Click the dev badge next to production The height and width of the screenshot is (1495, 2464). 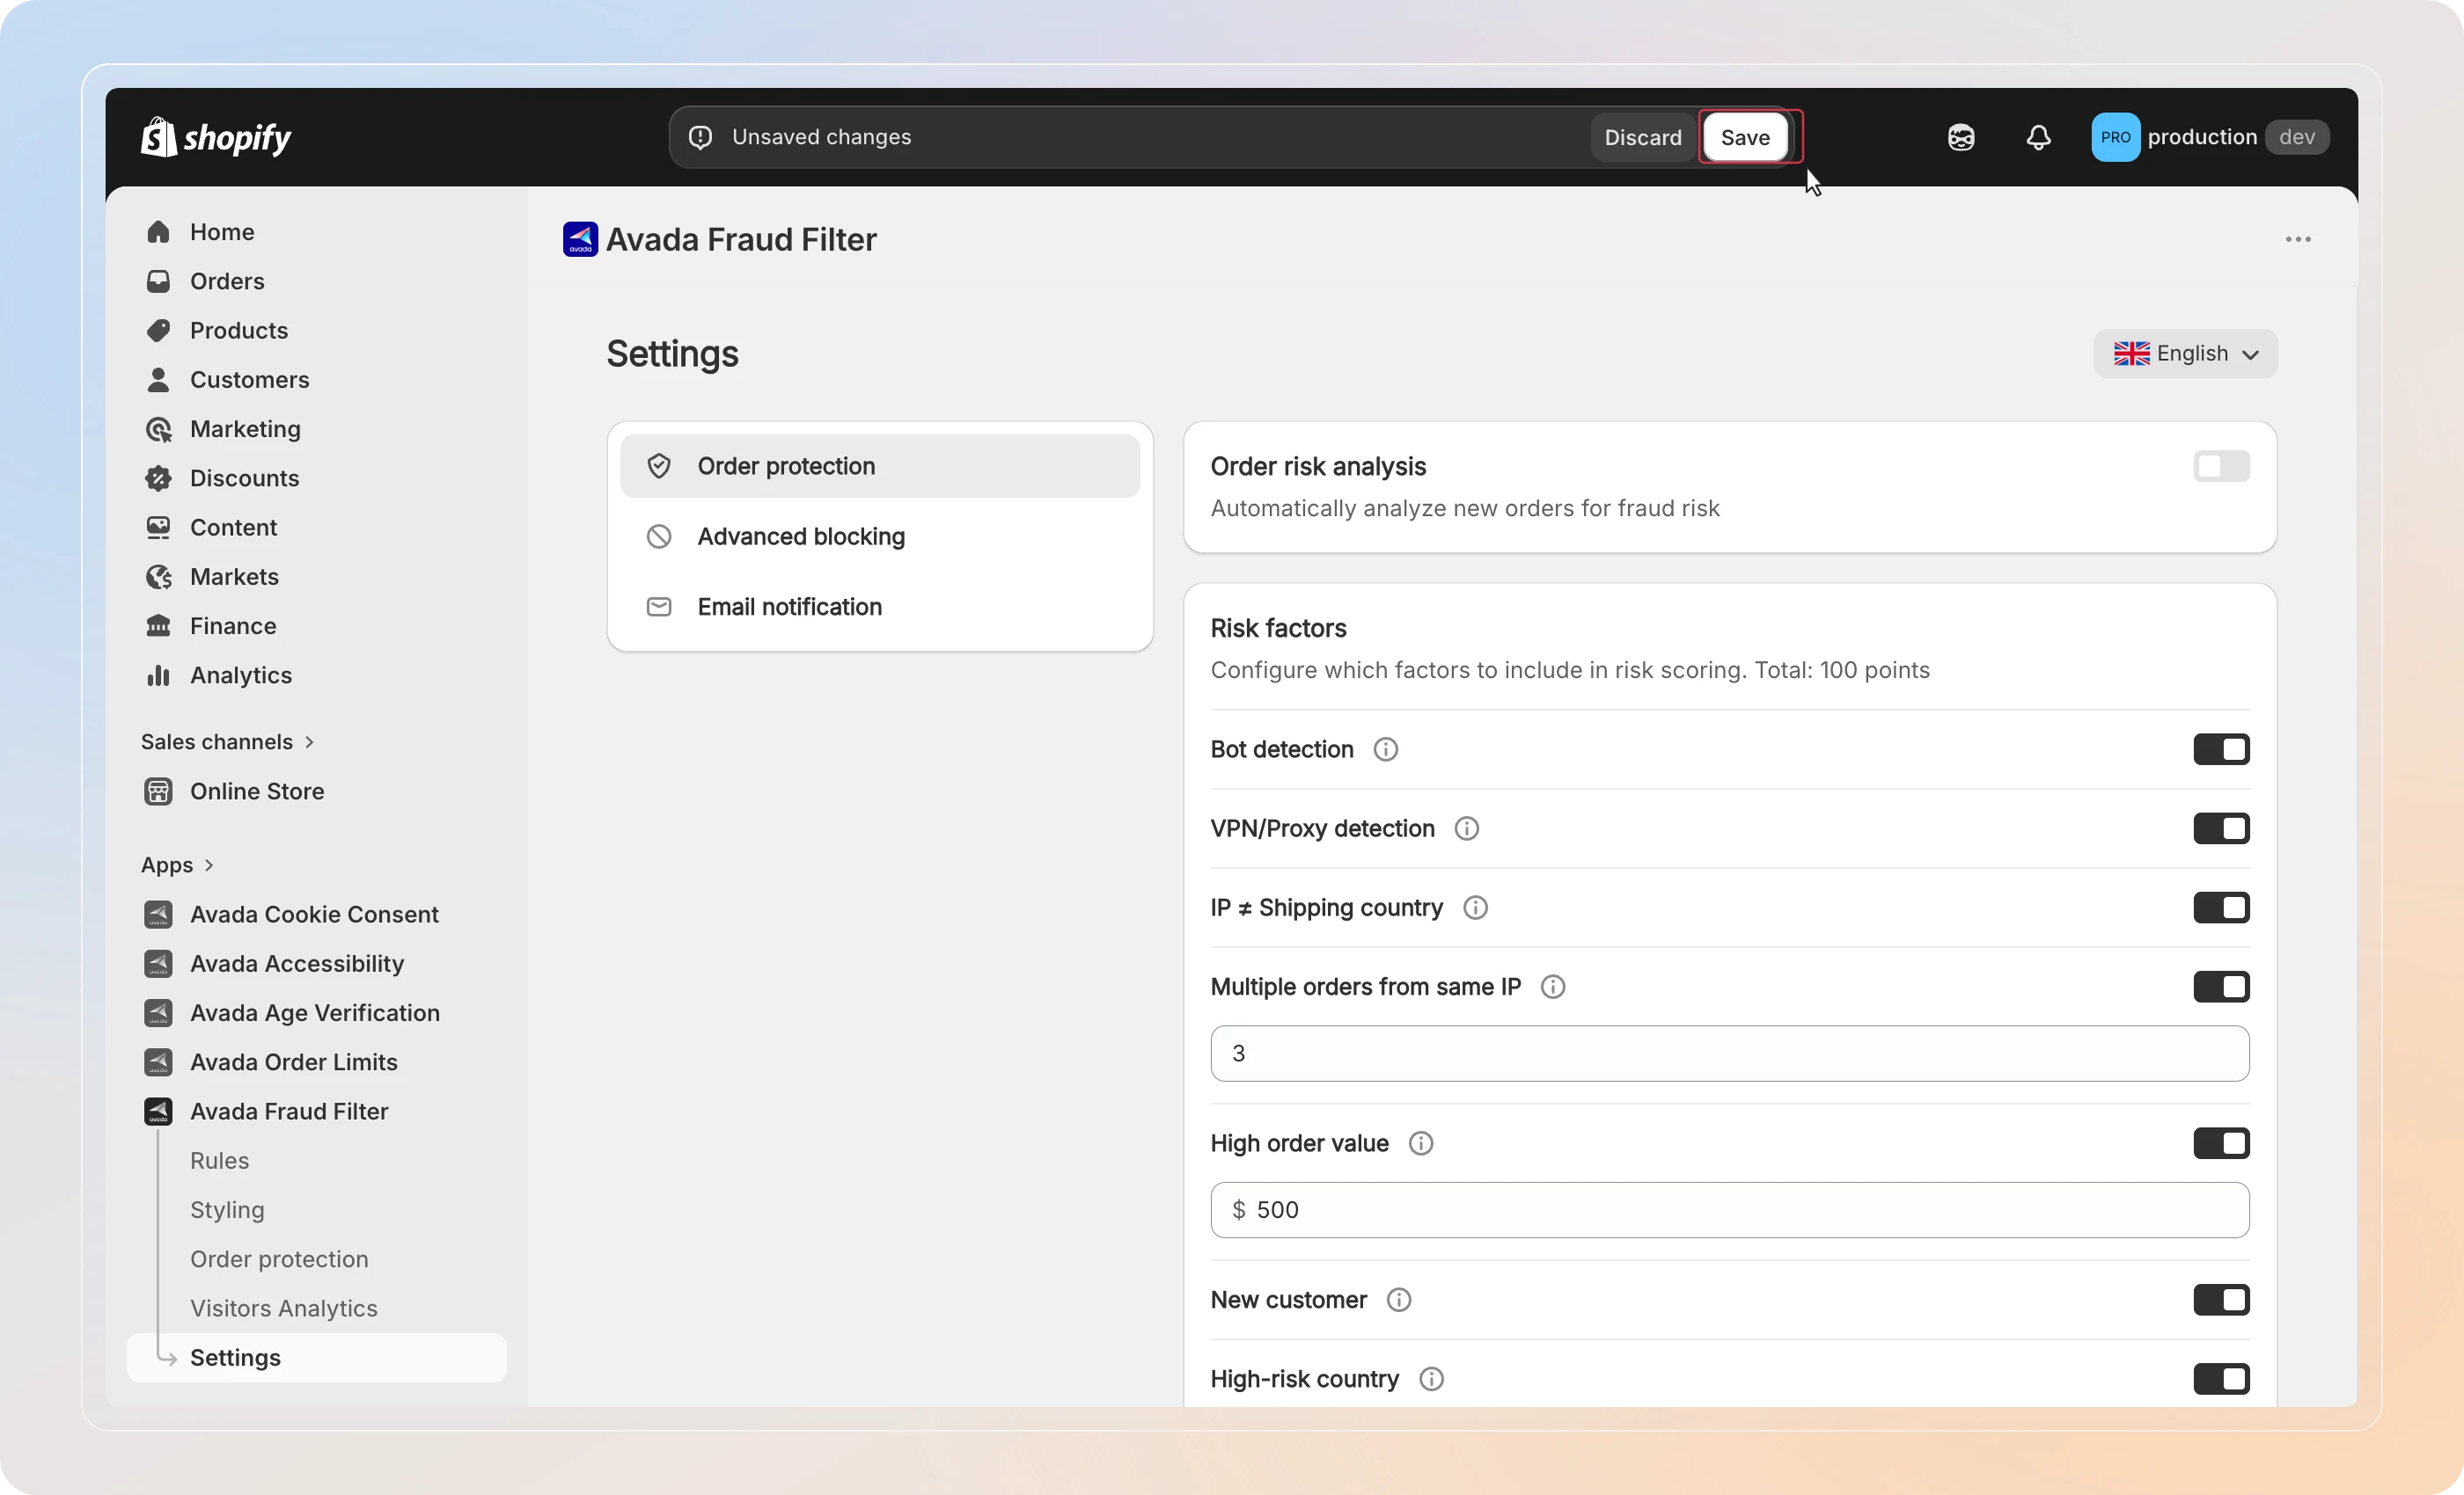point(2297,137)
